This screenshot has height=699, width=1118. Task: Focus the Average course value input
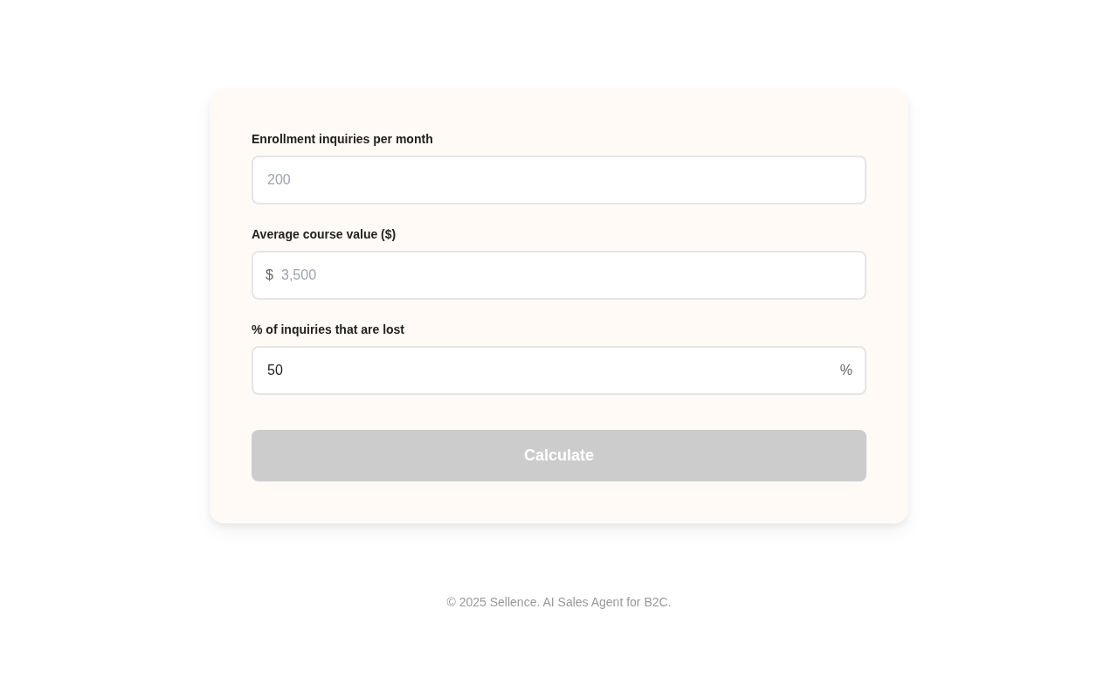click(x=568, y=275)
